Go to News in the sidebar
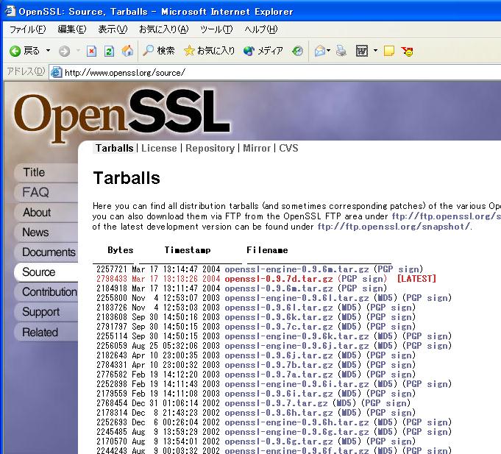The width and height of the screenshot is (501, 454). pyautogui.click(x=46, y=233)
